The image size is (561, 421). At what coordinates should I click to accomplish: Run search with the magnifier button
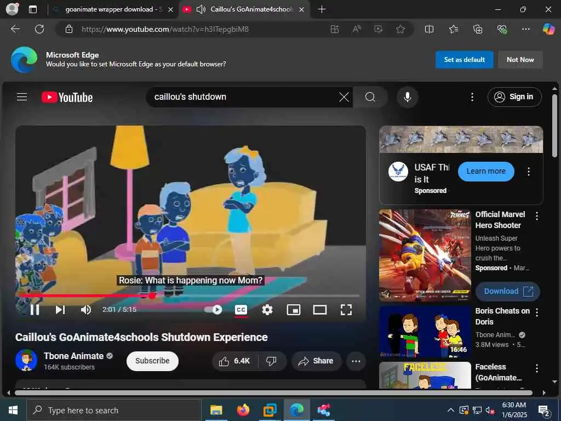click(x=370, y=97)
